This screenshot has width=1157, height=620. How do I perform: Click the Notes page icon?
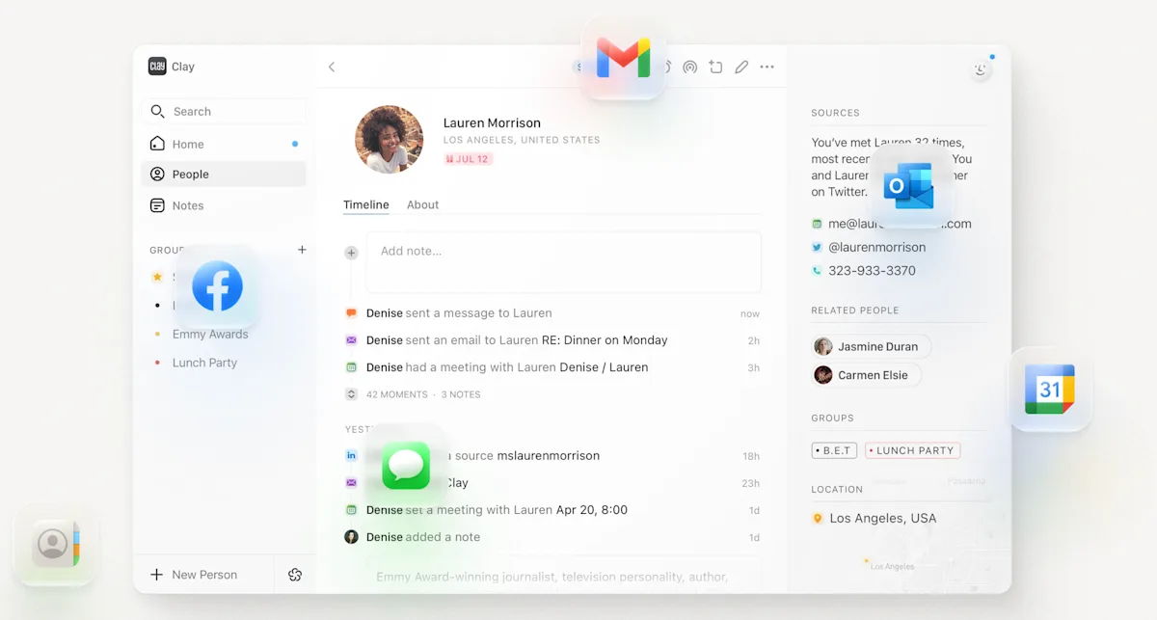click(157, 205)
